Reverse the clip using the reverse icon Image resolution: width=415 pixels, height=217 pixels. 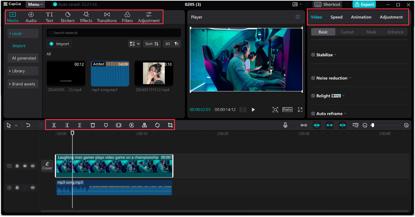point(132,125)
